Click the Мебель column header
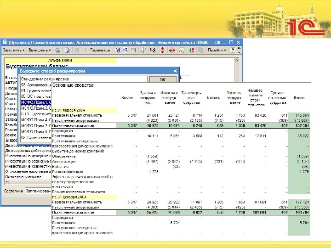The image size is (331, 248). click(x=213, y=98)
